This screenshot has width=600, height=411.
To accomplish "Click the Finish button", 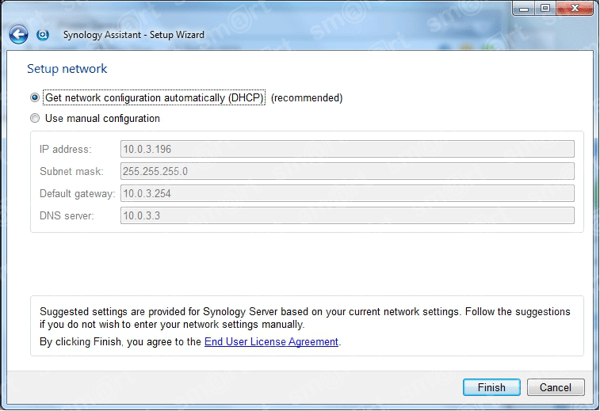I will pyautogui.click(x=491, y=387).
